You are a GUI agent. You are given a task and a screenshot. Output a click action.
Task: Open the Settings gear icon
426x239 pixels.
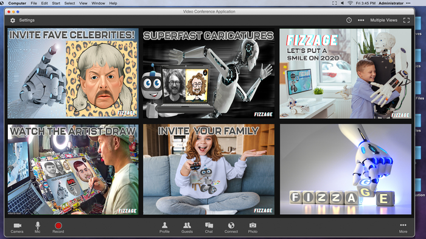point(13,20)
